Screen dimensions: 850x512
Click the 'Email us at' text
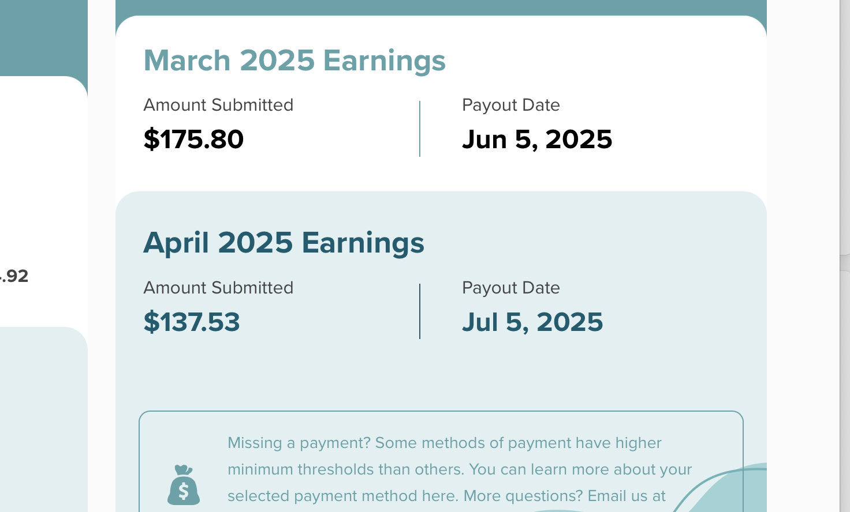tap(627, 496)
